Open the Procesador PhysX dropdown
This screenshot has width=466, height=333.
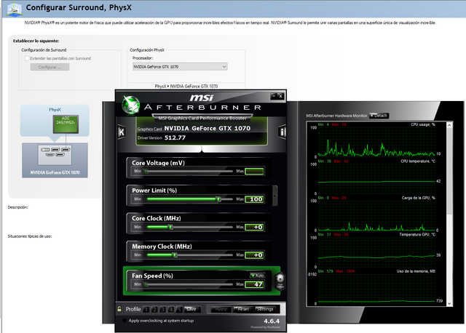pos(180,67)
